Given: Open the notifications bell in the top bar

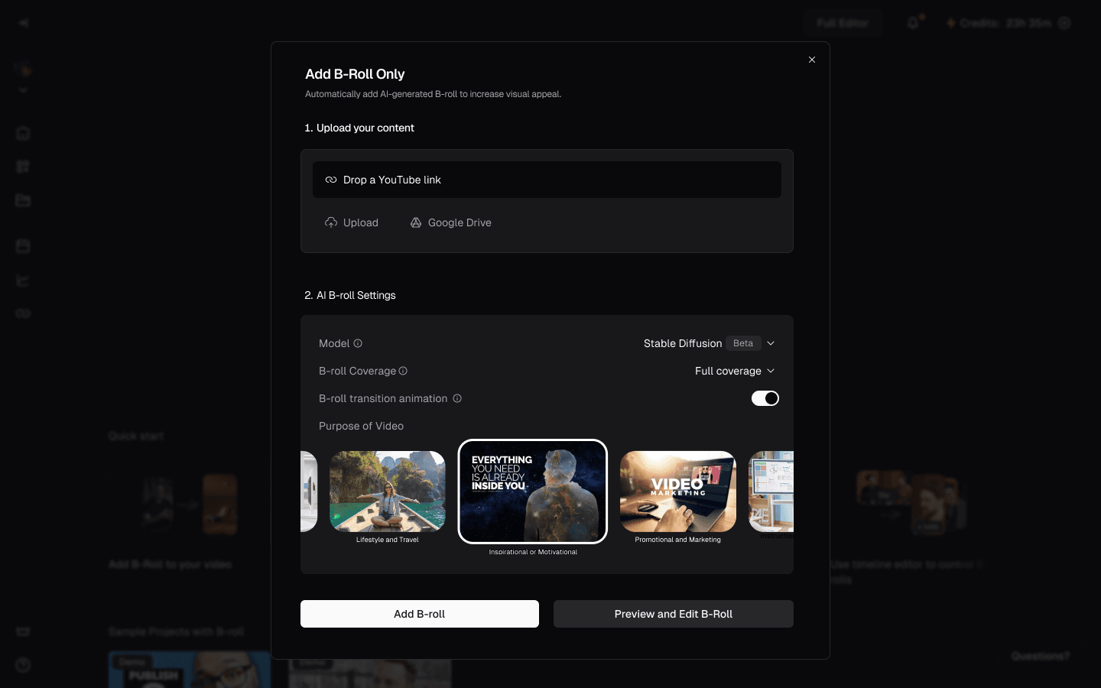Looking at the screenshot, I should pyautogui.click(x=913, y=23).
